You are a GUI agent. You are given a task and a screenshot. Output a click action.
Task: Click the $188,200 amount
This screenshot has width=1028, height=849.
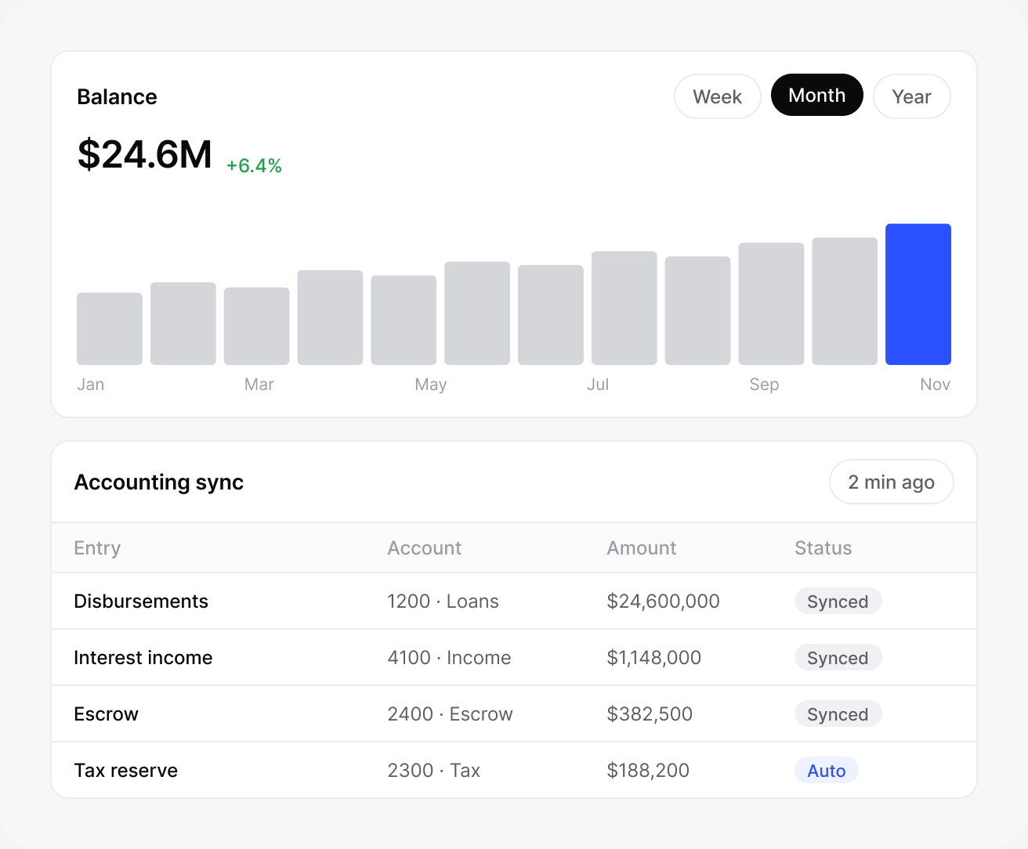click(648, 771)
